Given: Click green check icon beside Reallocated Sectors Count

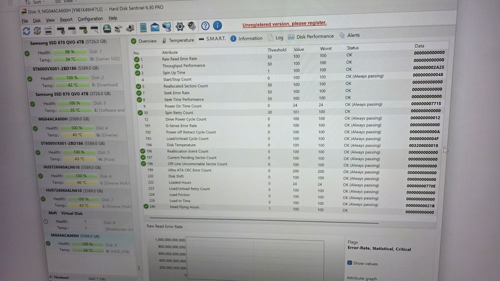Looking at the screenshot, I should [138, 86].
